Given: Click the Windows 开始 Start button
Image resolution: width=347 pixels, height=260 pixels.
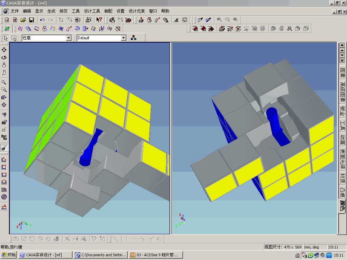Looking at the screenshot, I should click(x=9, y=255).
